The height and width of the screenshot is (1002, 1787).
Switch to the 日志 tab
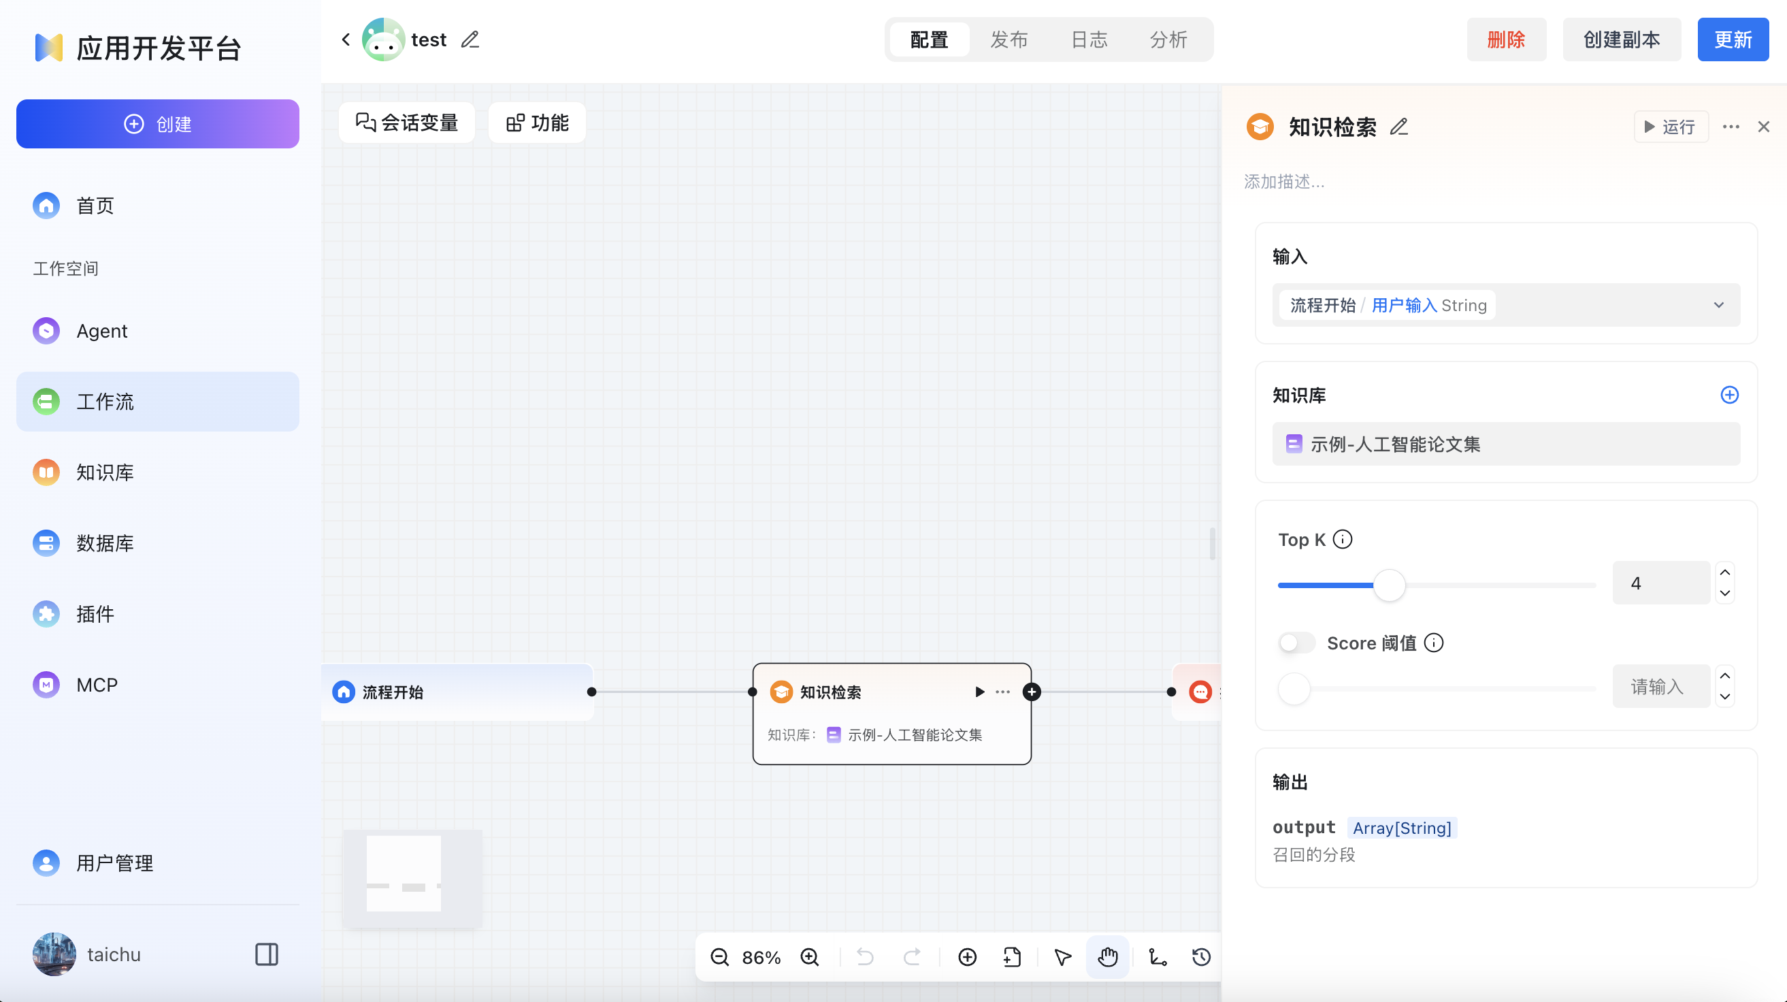click(x=1089, y=39)
